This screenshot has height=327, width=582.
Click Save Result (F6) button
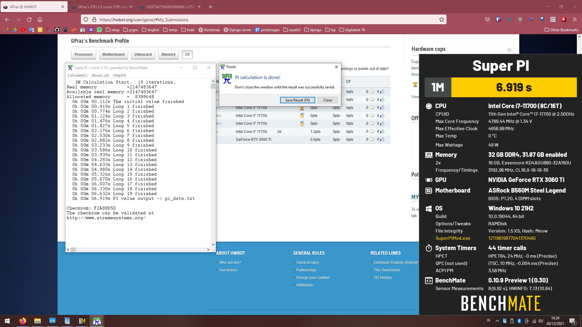[297, 100]
